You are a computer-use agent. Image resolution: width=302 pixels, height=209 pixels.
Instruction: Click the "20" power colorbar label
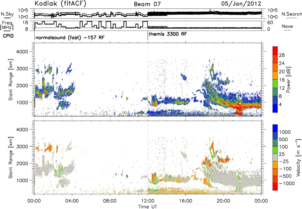point(282,72)
